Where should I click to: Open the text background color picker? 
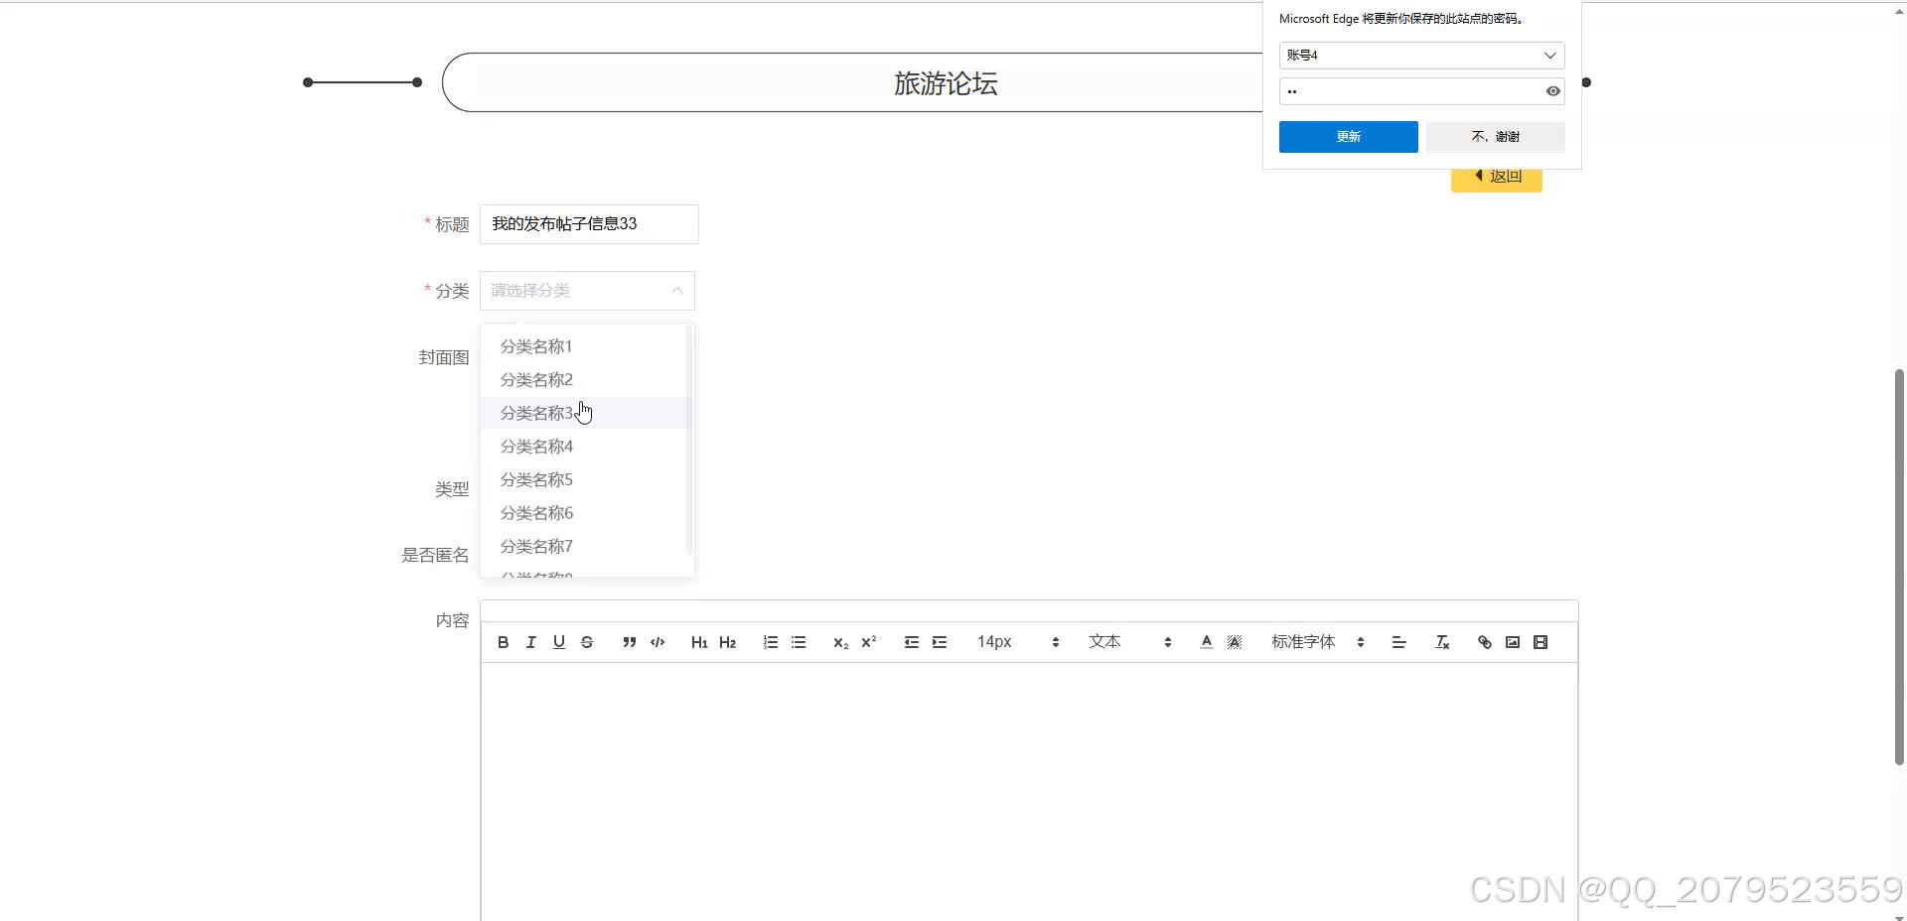coord(1235,642)
